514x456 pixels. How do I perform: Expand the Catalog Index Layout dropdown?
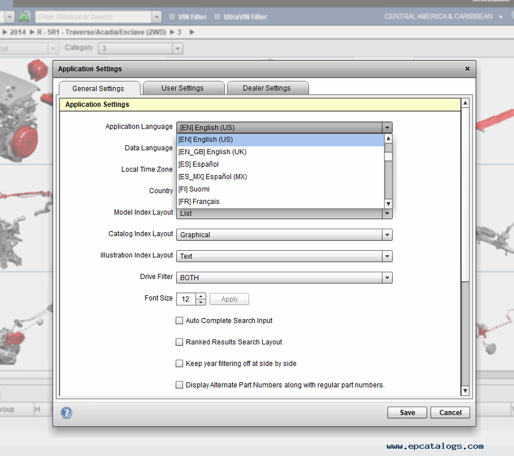(387, 235)
